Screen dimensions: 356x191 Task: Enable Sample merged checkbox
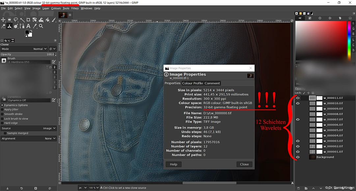(5, 133)
